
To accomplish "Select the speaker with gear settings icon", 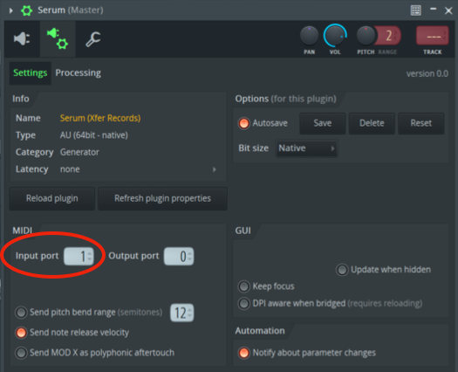I will [58, 38].
